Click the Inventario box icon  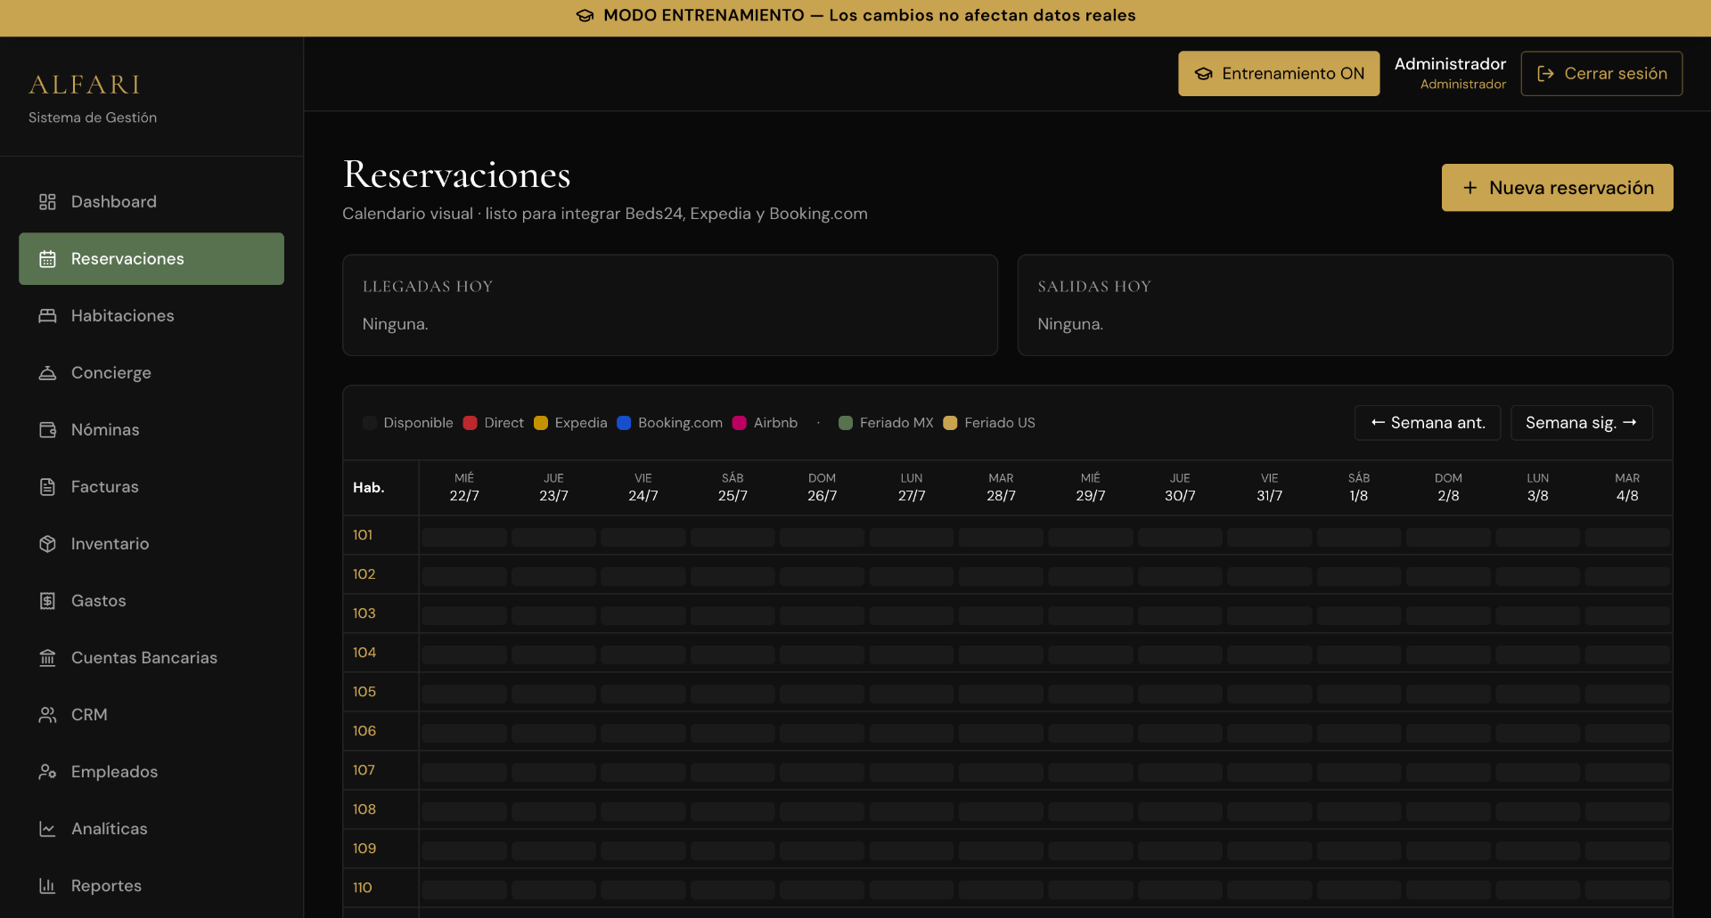tap(47, 544)
